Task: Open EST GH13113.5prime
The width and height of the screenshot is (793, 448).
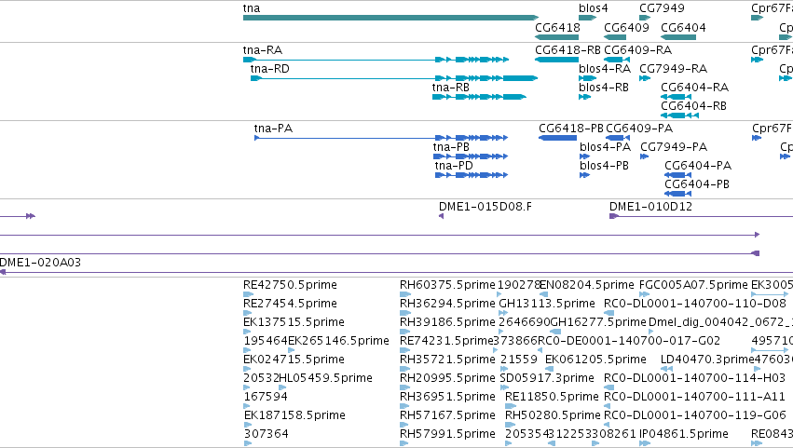Action: (x=547, y=304)
